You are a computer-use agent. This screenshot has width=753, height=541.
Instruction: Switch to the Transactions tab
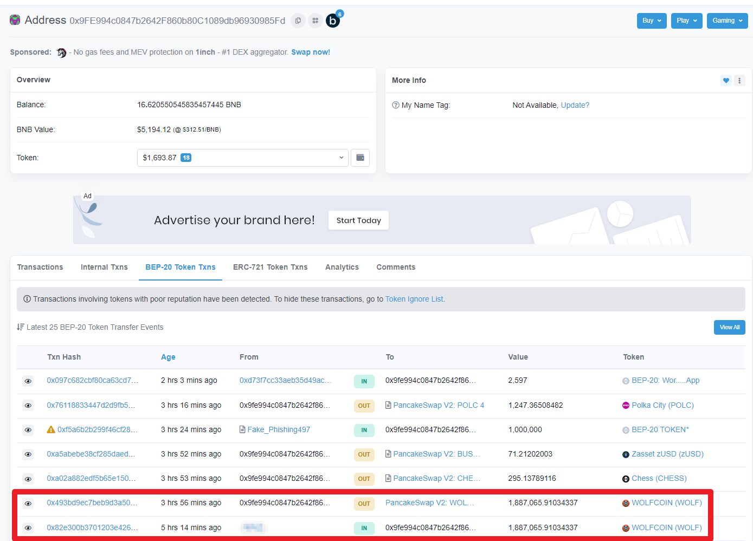coord(40,267)
